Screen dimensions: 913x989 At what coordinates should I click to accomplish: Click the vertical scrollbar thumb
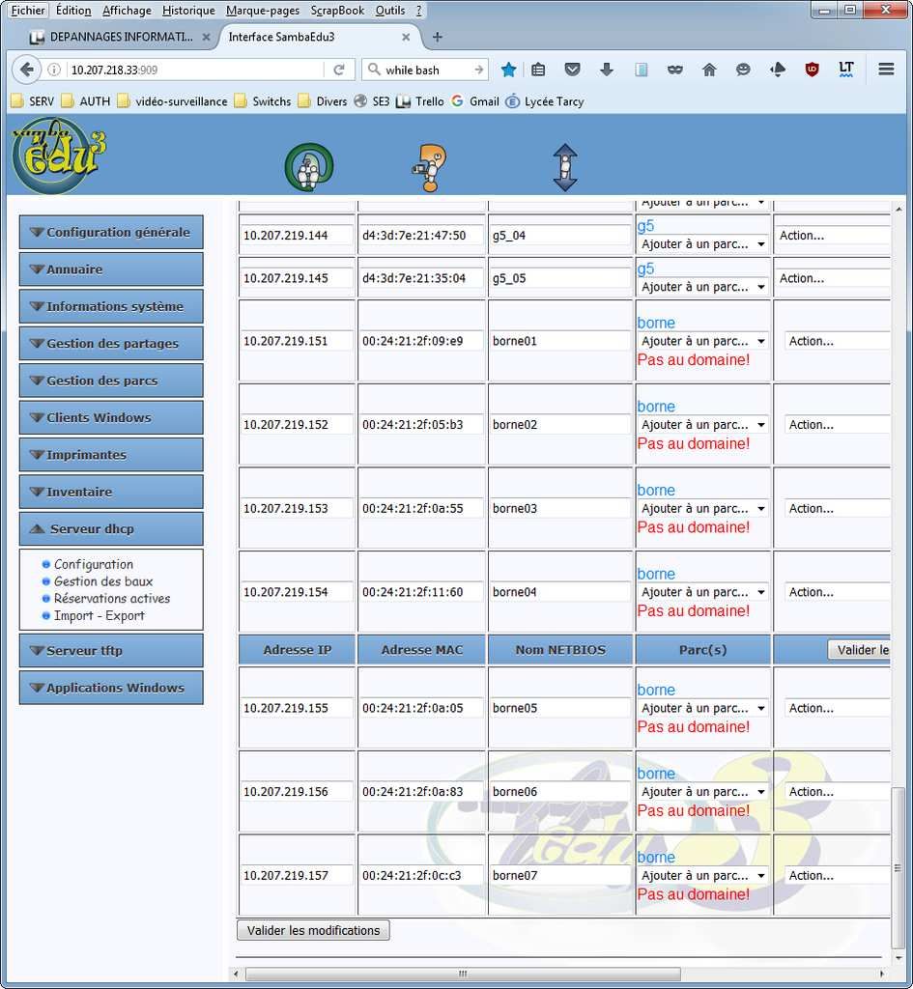pyautogui.click(x=898, y=868)
